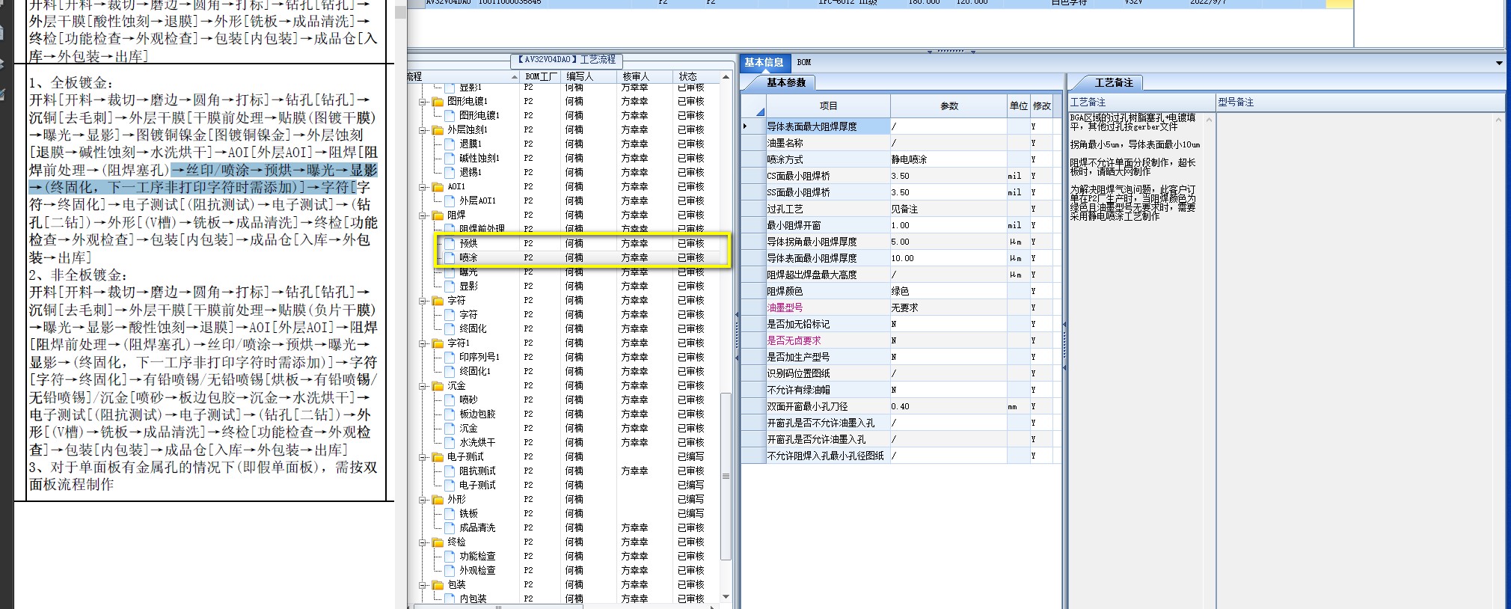
Task: Click the 导体表面最大阻焊厚度 row
Action: point(901,126)
